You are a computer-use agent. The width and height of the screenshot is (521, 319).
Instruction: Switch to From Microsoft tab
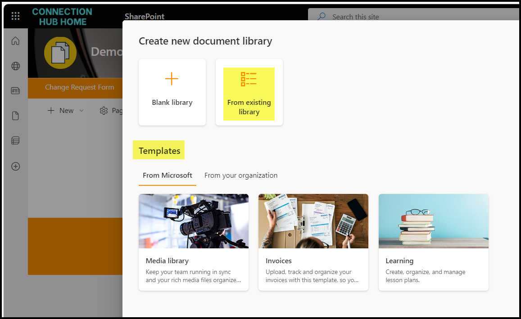[167, 175]
